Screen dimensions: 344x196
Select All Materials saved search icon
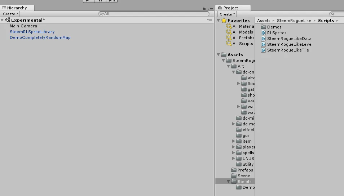(229, 26)
